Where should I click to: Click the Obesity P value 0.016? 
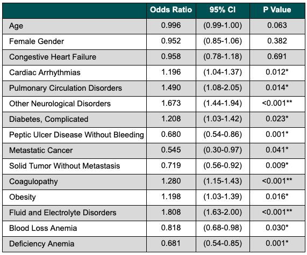pyautogui.click(x=277, y=196)
